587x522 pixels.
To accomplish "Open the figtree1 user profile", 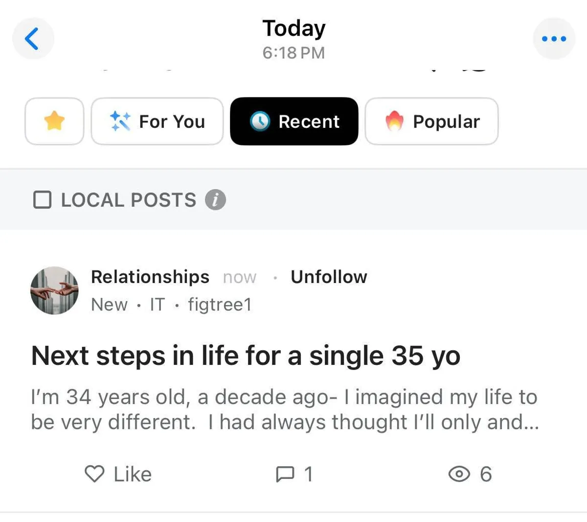I will 220,305.
